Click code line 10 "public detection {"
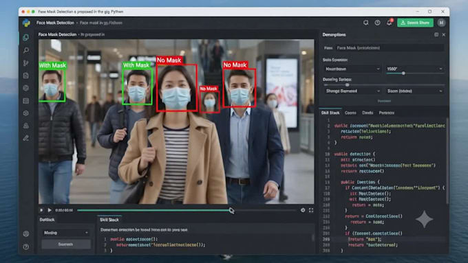 tap(354, 154)
